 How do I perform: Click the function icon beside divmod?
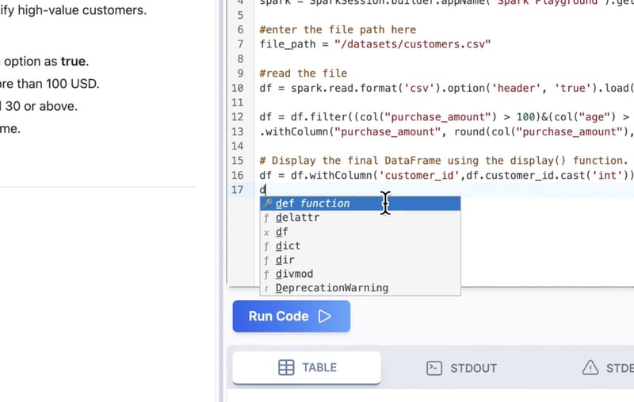[267, 275]
